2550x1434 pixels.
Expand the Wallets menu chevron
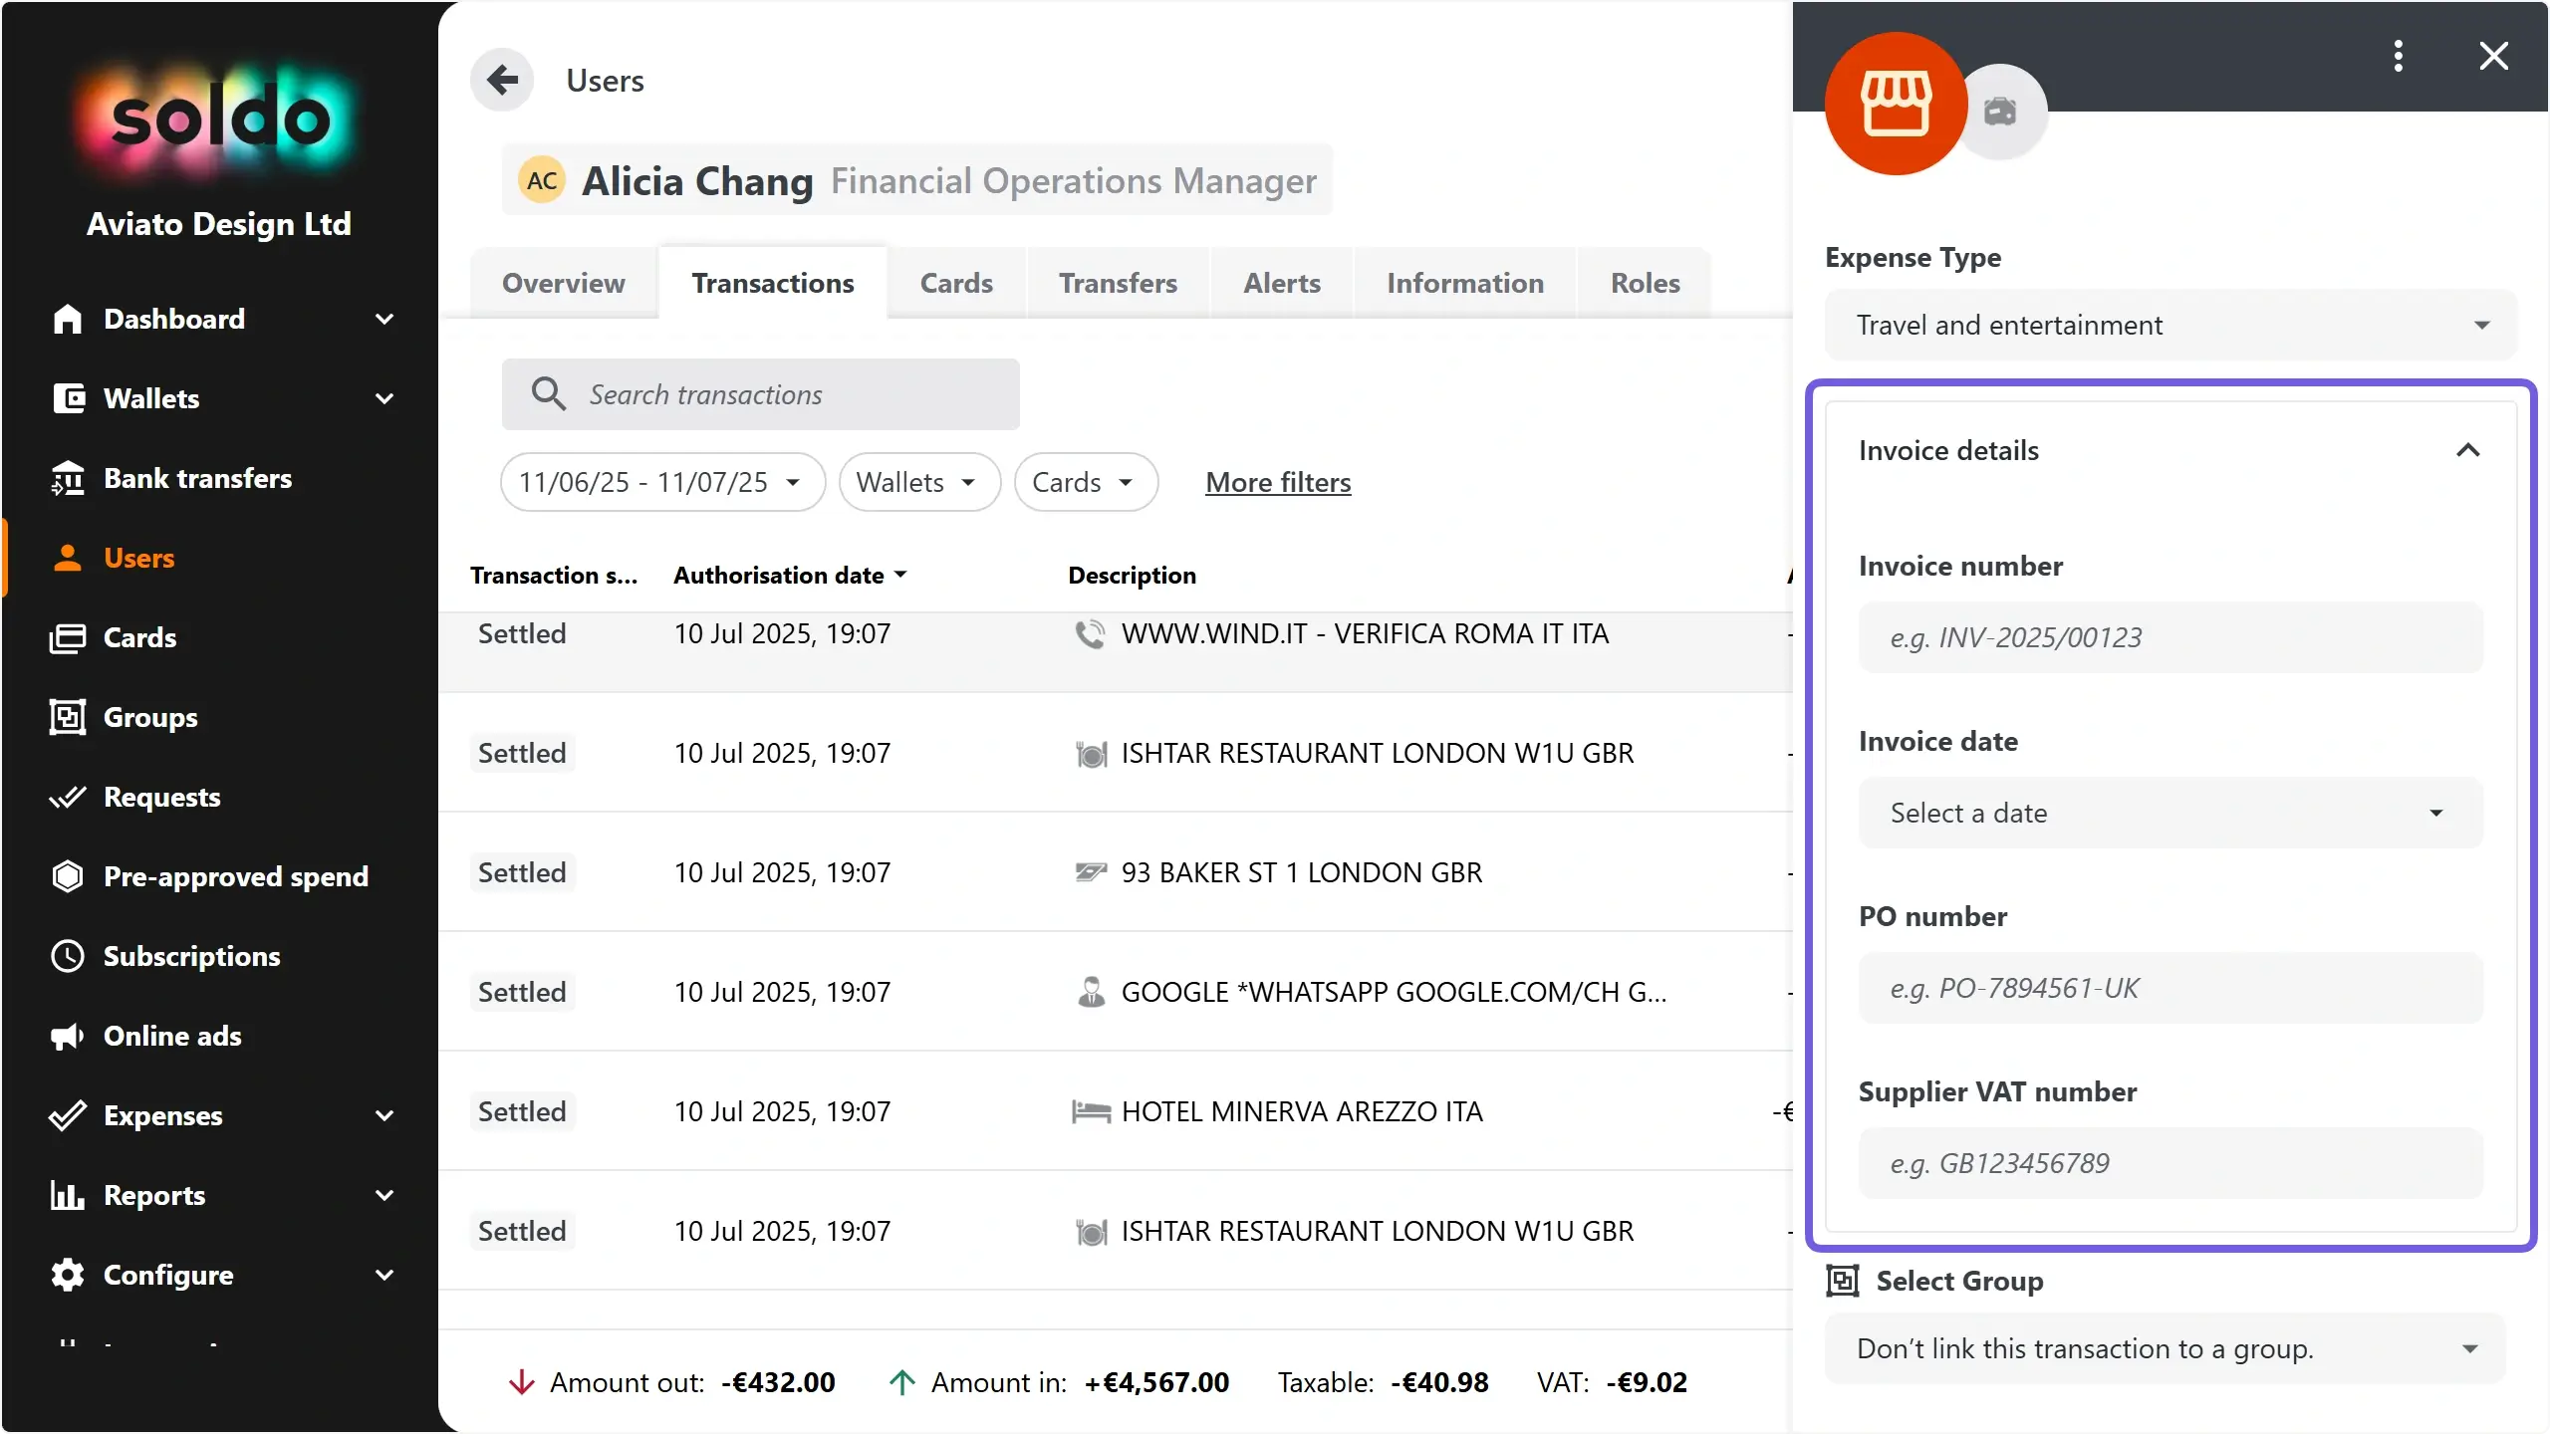coord(384,398)
